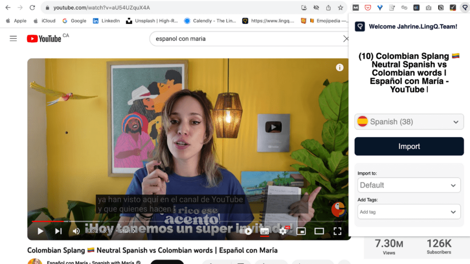Toggle subtitles/closed captions

[x=264, y=231]
